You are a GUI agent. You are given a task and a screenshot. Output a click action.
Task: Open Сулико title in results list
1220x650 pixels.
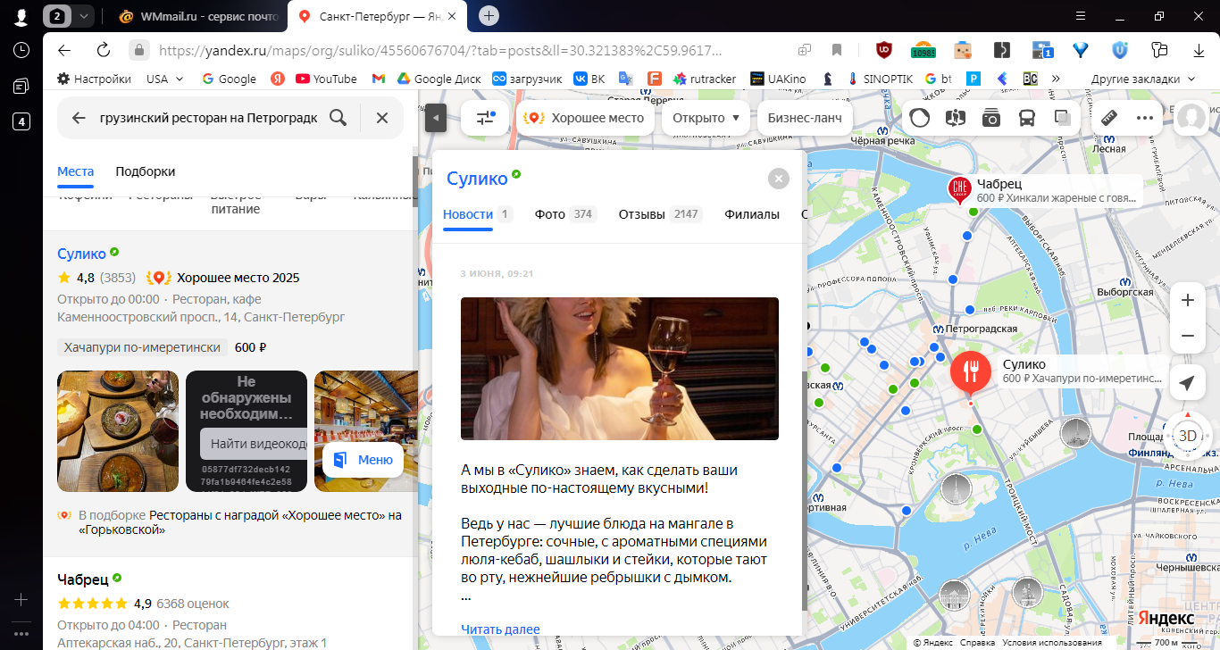click(x=81, y=254)
